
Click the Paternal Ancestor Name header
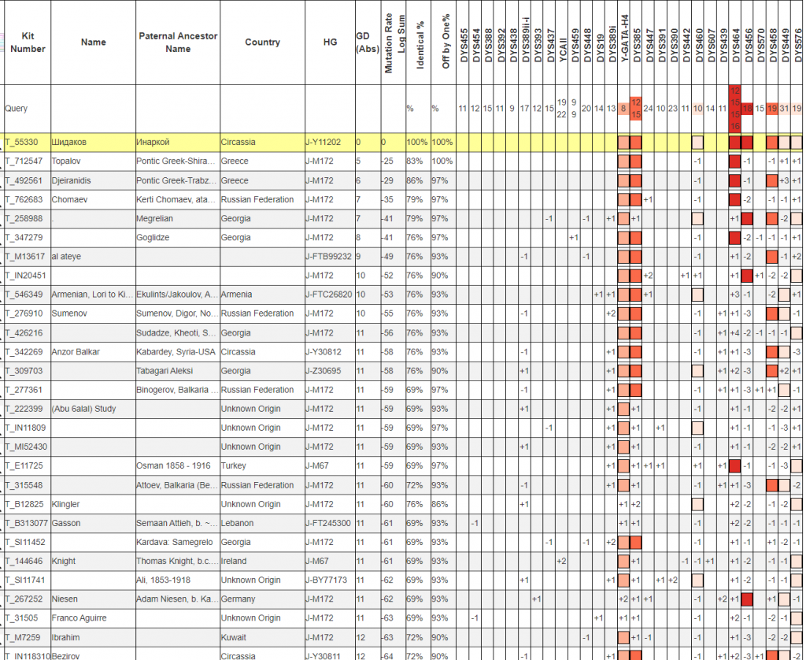click(178, 43)
